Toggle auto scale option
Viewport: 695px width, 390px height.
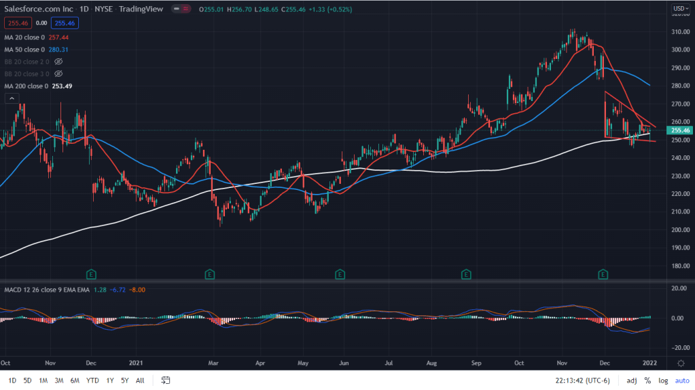pyautogui.click(x=681, y=381)
